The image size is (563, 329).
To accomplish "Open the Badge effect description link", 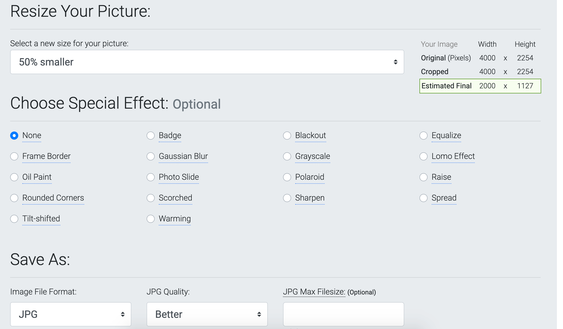I will [x=170, y=136].
